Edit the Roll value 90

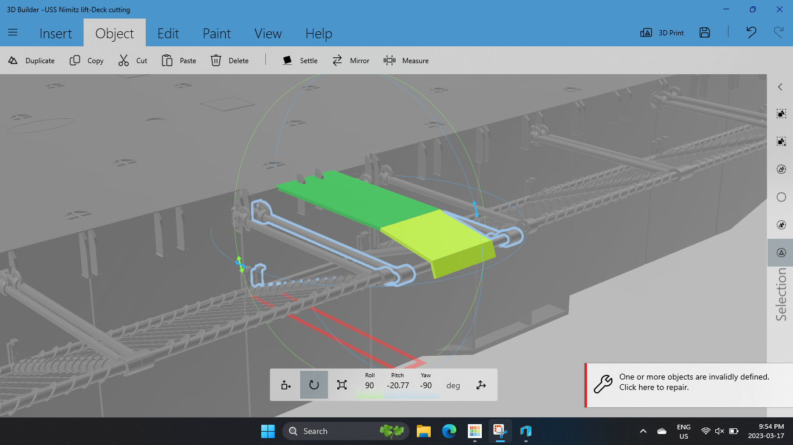pyautogui.click(x=370, y=385)
